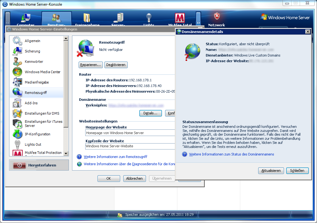Select Medienfreigabe settings category label

tap(37, 82)
